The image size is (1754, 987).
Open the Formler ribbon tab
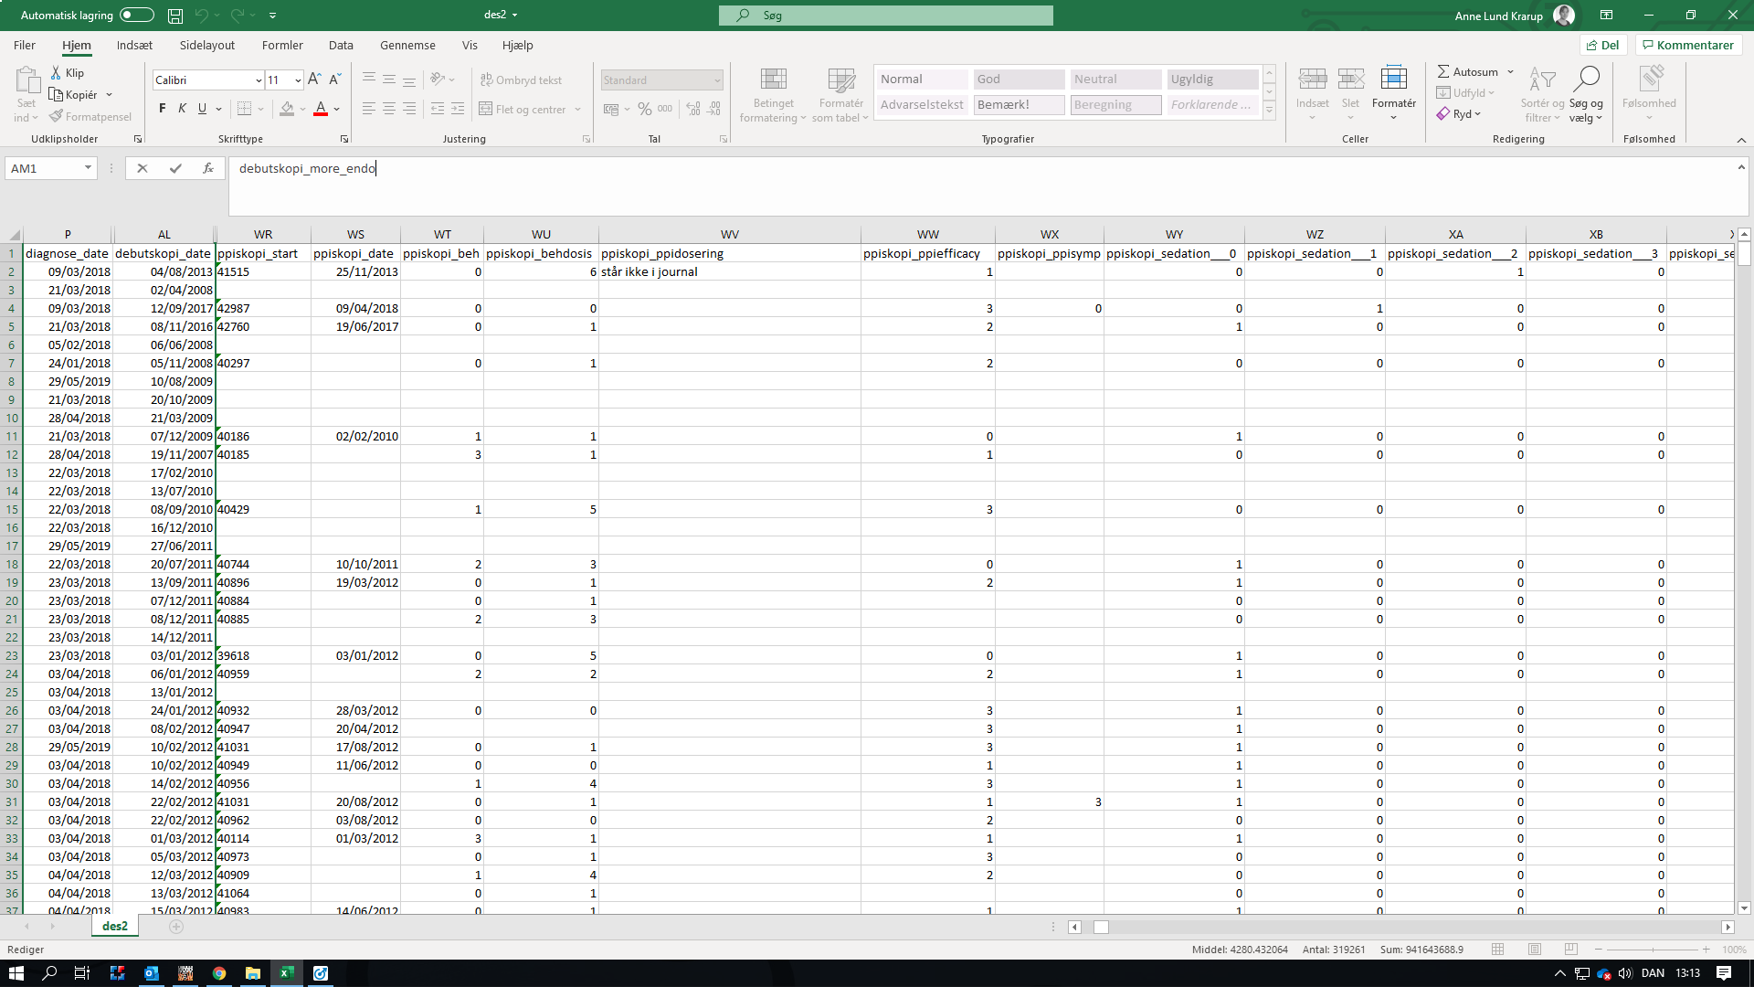click(282, 45)
